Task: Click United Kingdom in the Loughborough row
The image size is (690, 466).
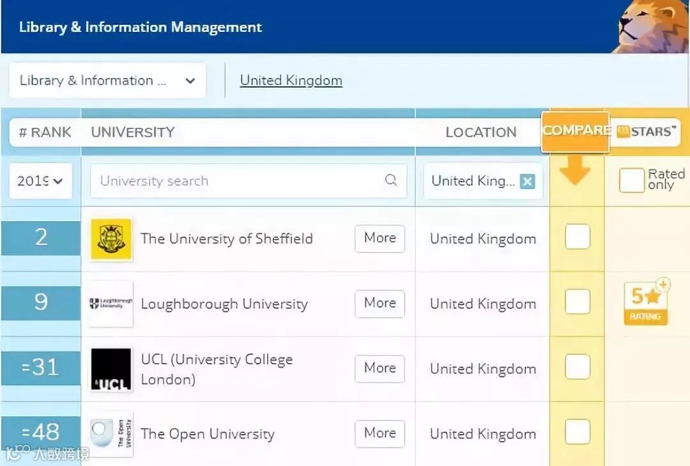Action: (x=483, y=304)
